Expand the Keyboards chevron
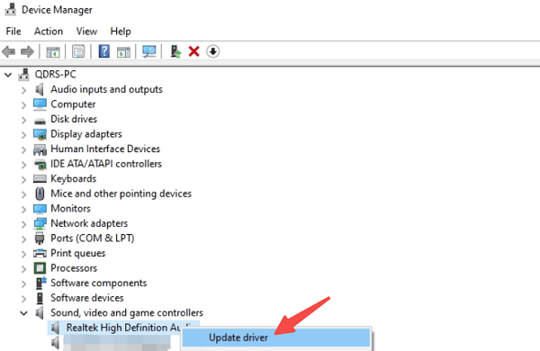This screenshot has height=351, width=540. click(x=23, y=179)
